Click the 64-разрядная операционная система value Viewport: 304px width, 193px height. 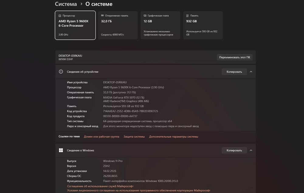(137, 121)
